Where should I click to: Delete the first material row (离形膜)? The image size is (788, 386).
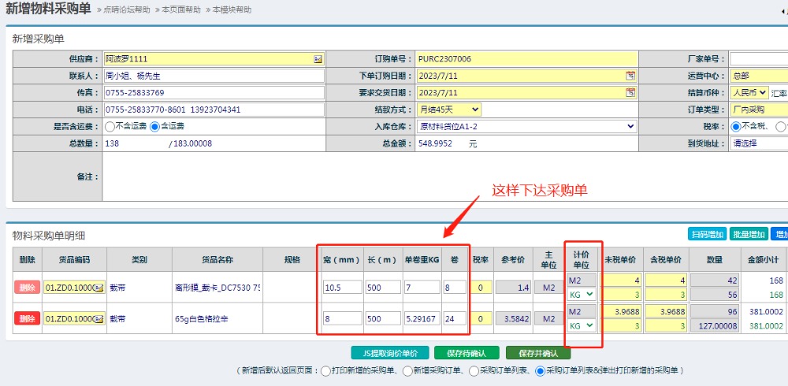27,288
